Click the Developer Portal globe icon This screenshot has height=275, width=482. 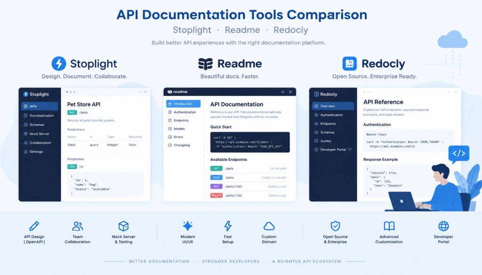[443, 226]
